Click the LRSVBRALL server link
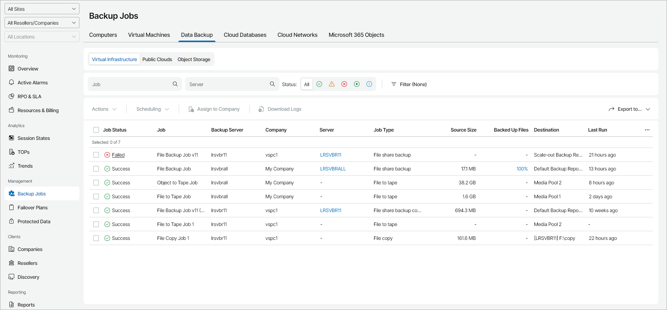667x310 pixels. pyautogui.click(x=333, y=169)
